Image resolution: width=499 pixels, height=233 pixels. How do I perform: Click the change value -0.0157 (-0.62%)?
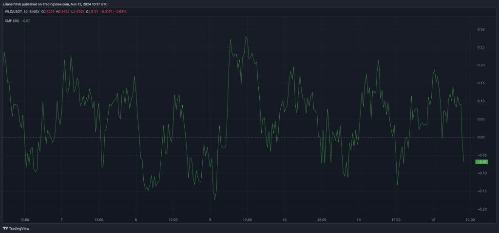[x=114, y=12]
